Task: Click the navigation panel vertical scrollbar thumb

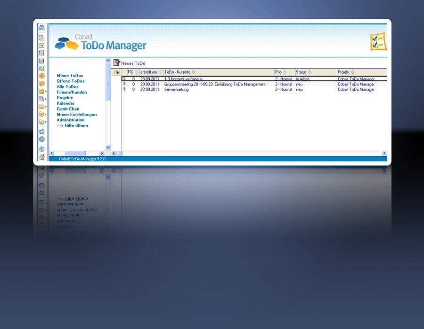Action: (107, 82)
